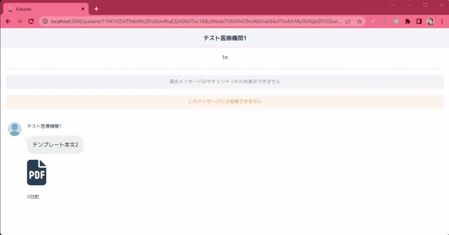449x235 pixels.
Task: Click the round power-style extension icon
Action: coord(396,22)
